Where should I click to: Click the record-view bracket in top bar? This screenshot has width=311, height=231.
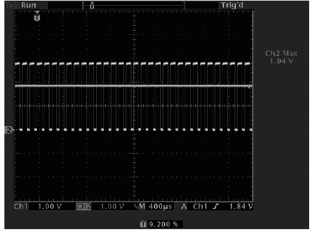[x=134, y=6]
